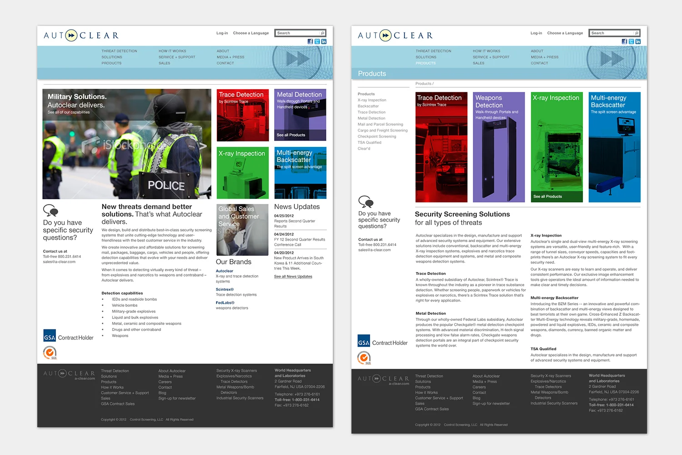Click See all of our capabilities link
682x455 pixels.
[x=69, y=112]
